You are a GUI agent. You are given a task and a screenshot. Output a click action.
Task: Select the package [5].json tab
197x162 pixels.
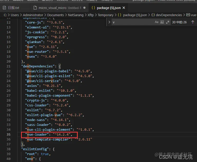point(109,8)
